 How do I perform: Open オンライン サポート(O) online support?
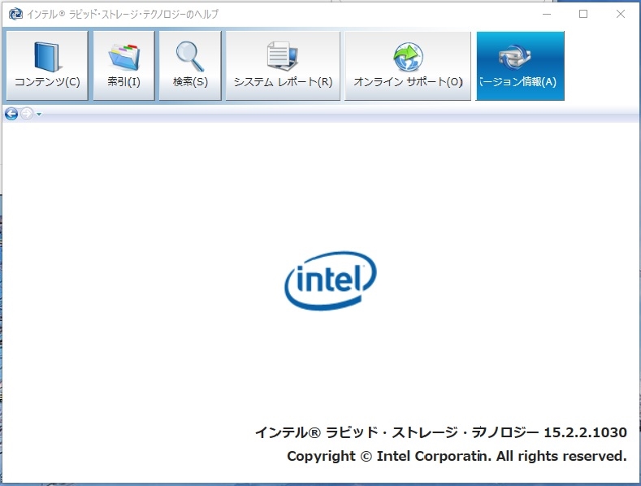click(x=408, y=66)
